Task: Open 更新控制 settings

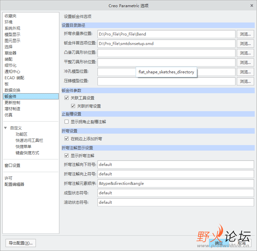Action: [12, 103]
